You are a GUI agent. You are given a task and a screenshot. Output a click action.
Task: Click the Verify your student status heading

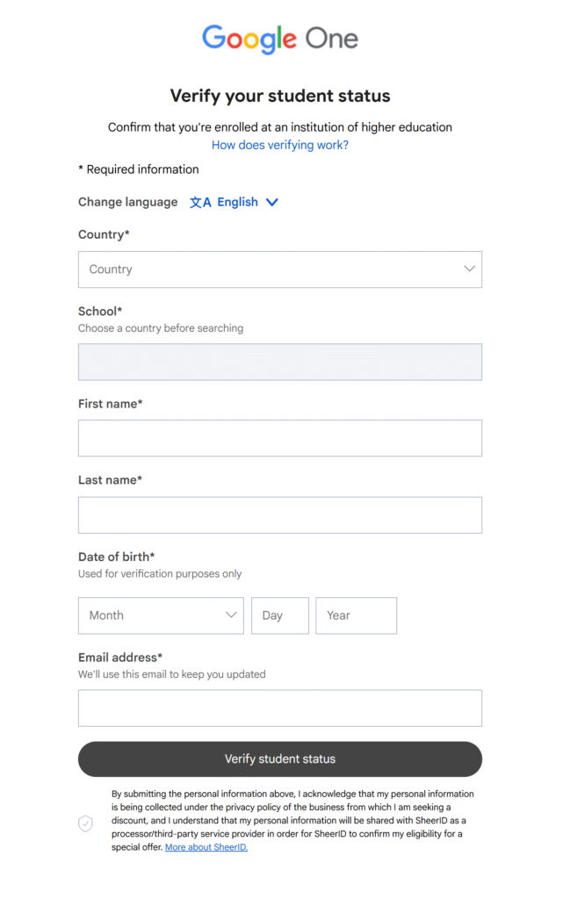coord(279,95)
